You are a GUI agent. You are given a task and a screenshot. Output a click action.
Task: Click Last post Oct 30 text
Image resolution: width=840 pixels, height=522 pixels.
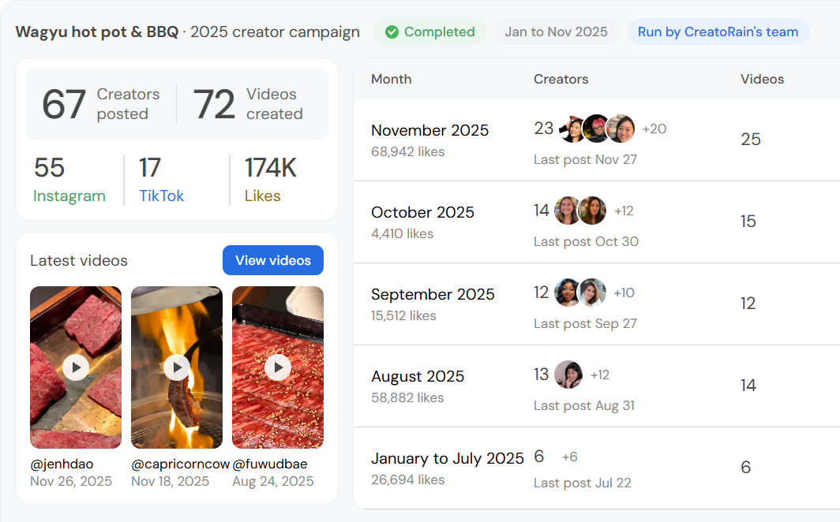pyautogui.click(x=586, y=242)
